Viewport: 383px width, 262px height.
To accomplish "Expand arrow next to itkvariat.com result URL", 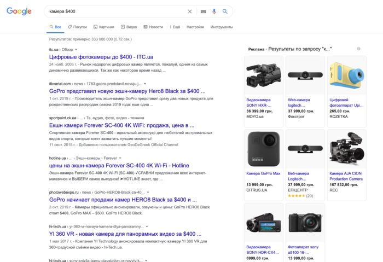I will (x=145, y=84).
